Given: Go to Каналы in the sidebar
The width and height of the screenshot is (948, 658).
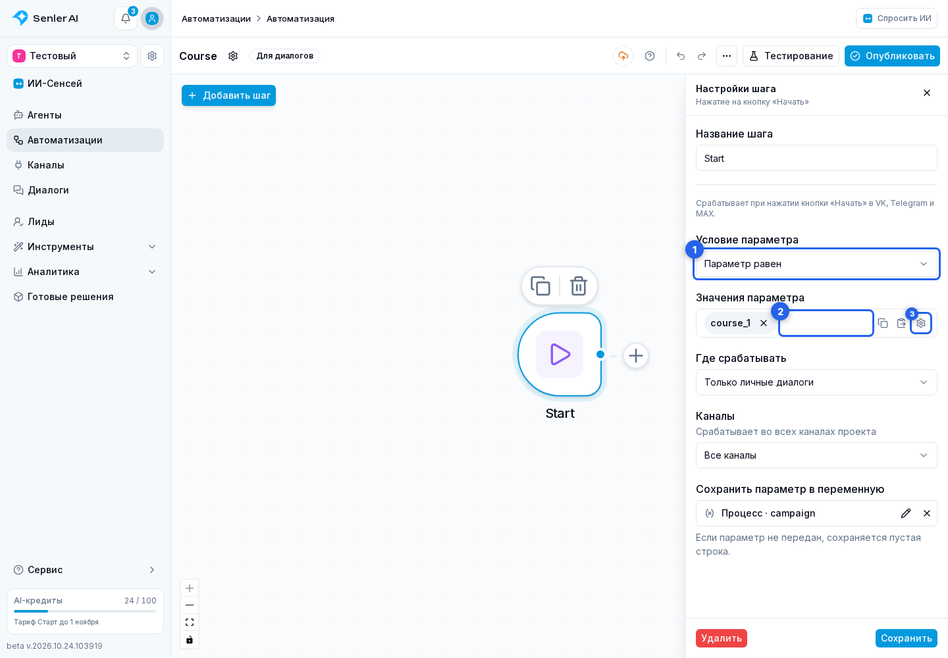Looking at the screenshot, I should 85,165.
